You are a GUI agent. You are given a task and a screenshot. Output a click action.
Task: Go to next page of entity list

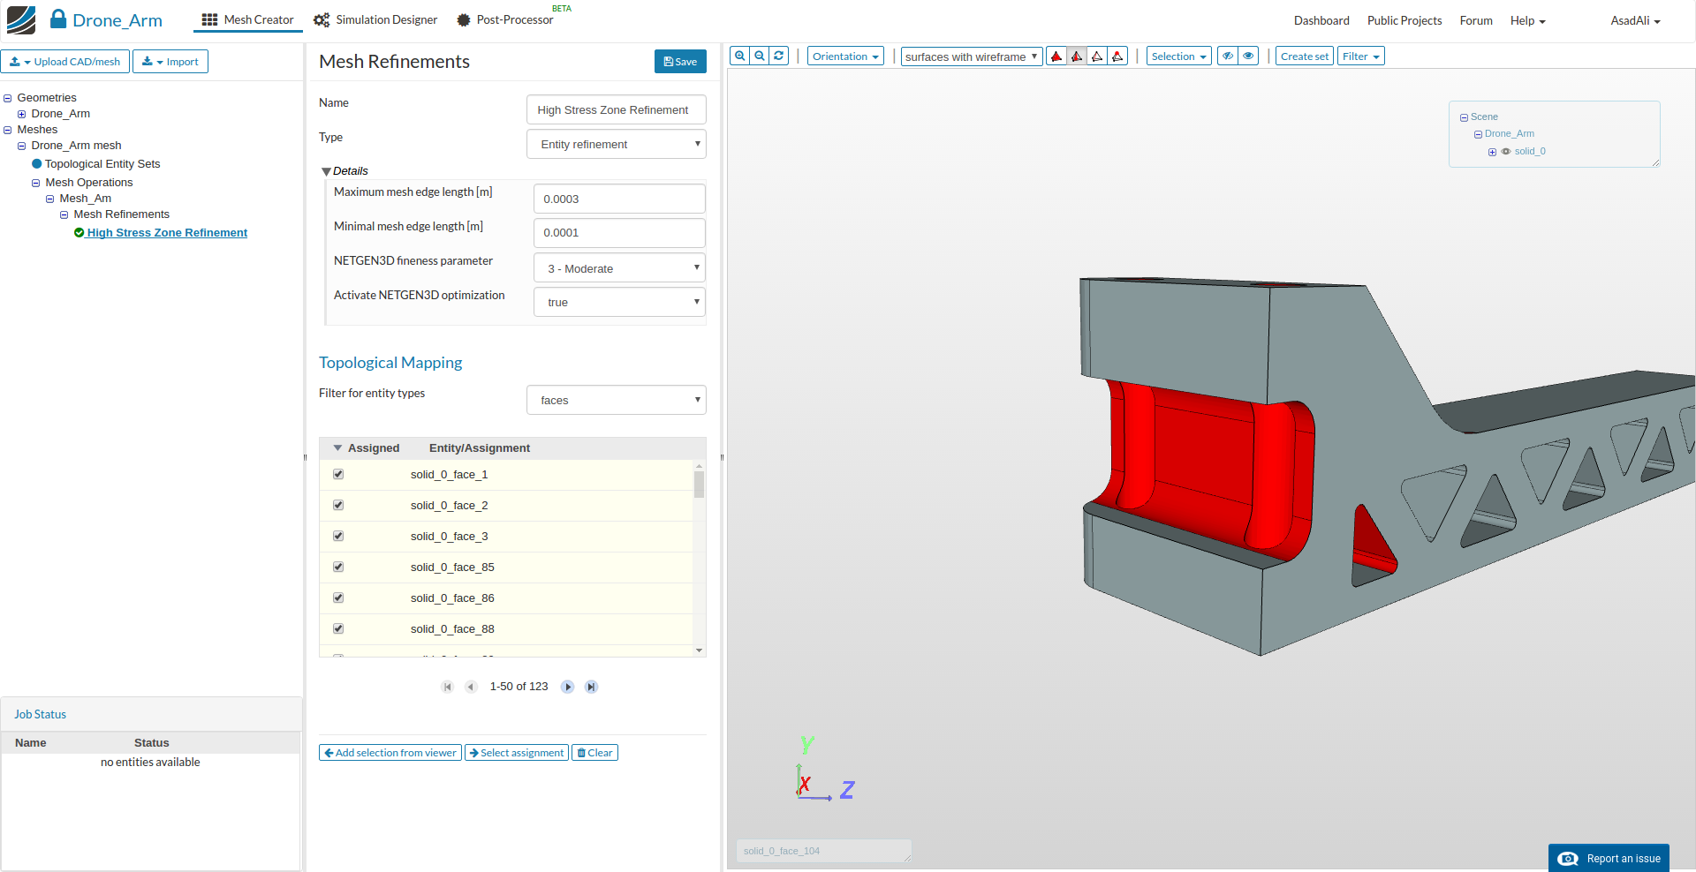[x=568, y=687]
